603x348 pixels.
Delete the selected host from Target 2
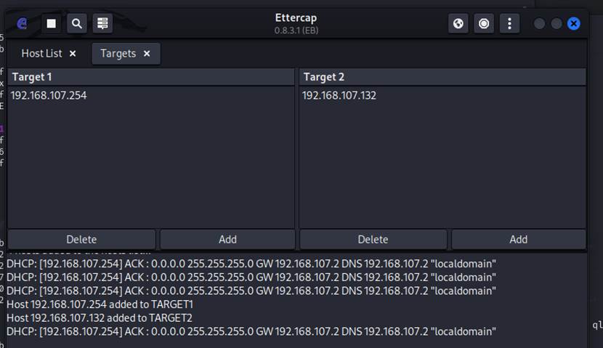(373, 239)
